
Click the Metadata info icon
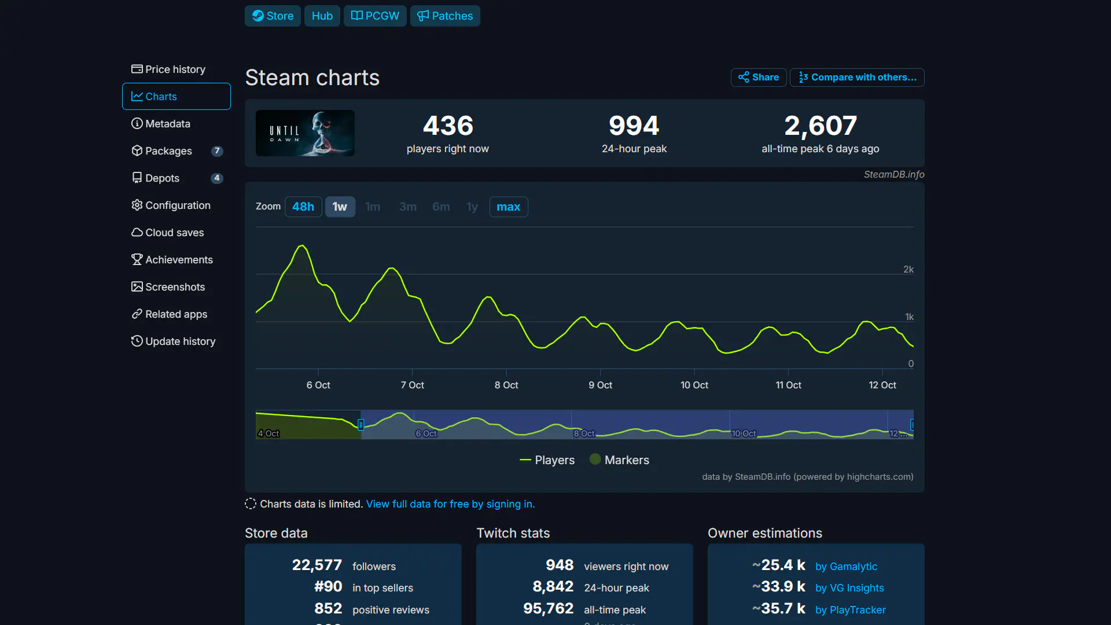pyautogui.click(x=137, y=123)
